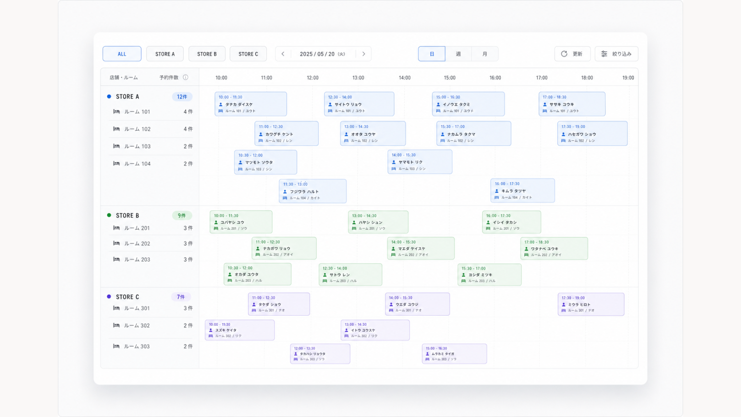The width and height of the screenshot is (741, 417).
Task: Open ワタナベ ユウキ 17:00 - 18:30 reservation
Action: click(x=554, y=249)
